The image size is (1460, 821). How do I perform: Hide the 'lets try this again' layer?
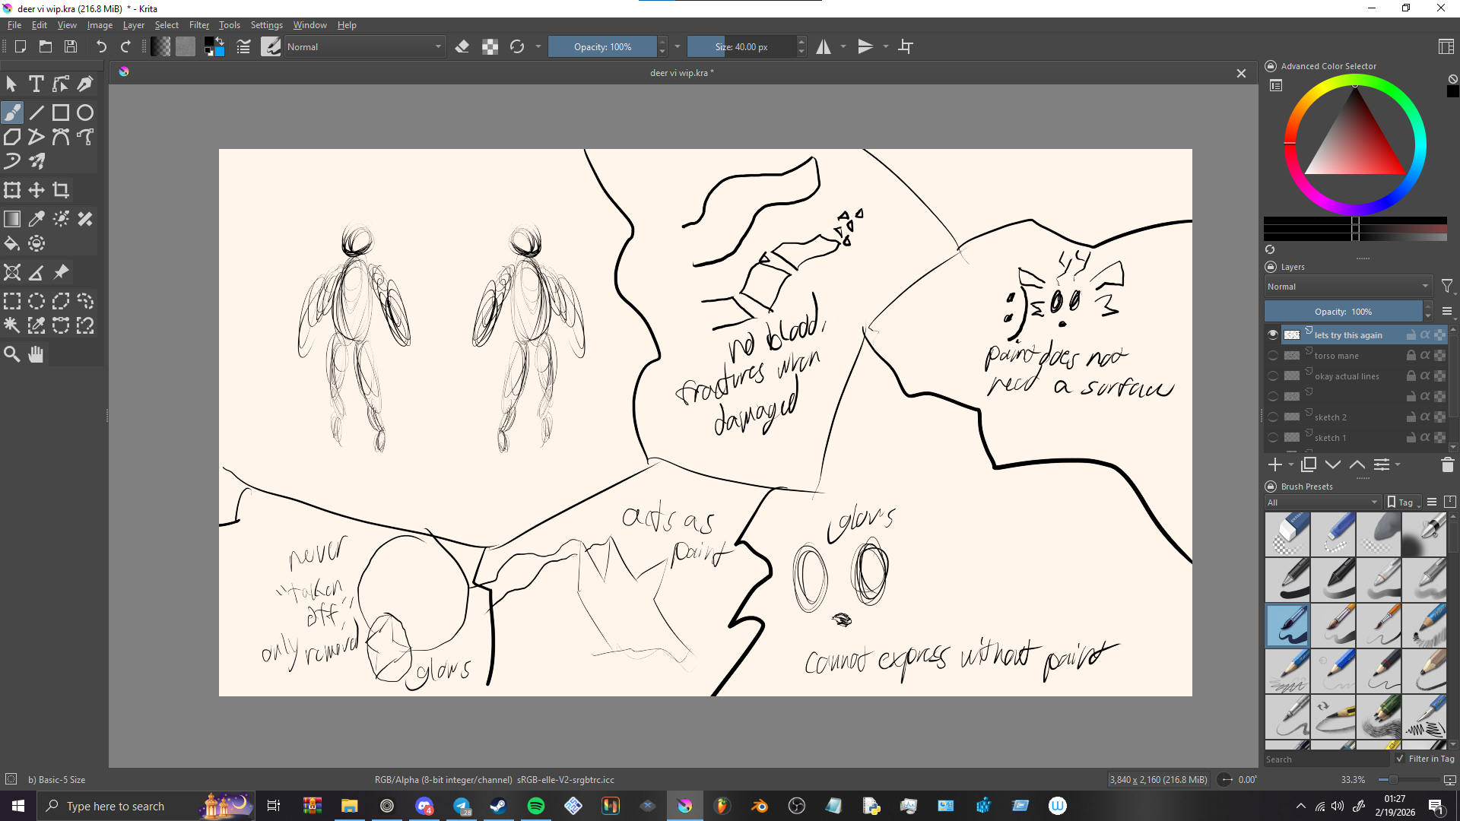tap(1272, 334)
